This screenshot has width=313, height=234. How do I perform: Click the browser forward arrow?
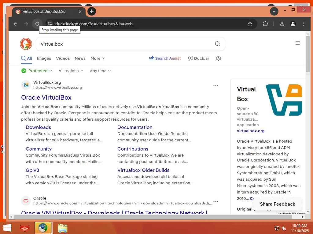(x=26, y=24)
